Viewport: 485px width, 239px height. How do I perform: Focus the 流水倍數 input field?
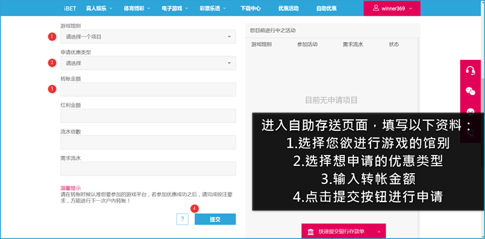click(x=148, y=142)
